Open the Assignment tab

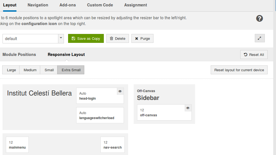click(136, 5)
